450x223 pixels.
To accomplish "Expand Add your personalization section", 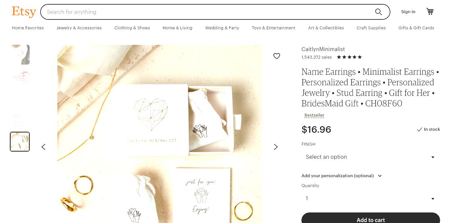I will 342,176.
